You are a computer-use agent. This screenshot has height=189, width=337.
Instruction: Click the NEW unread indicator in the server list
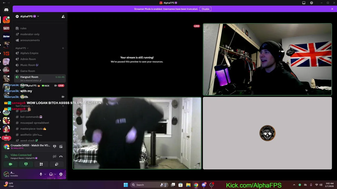click(x=6, y=138)
